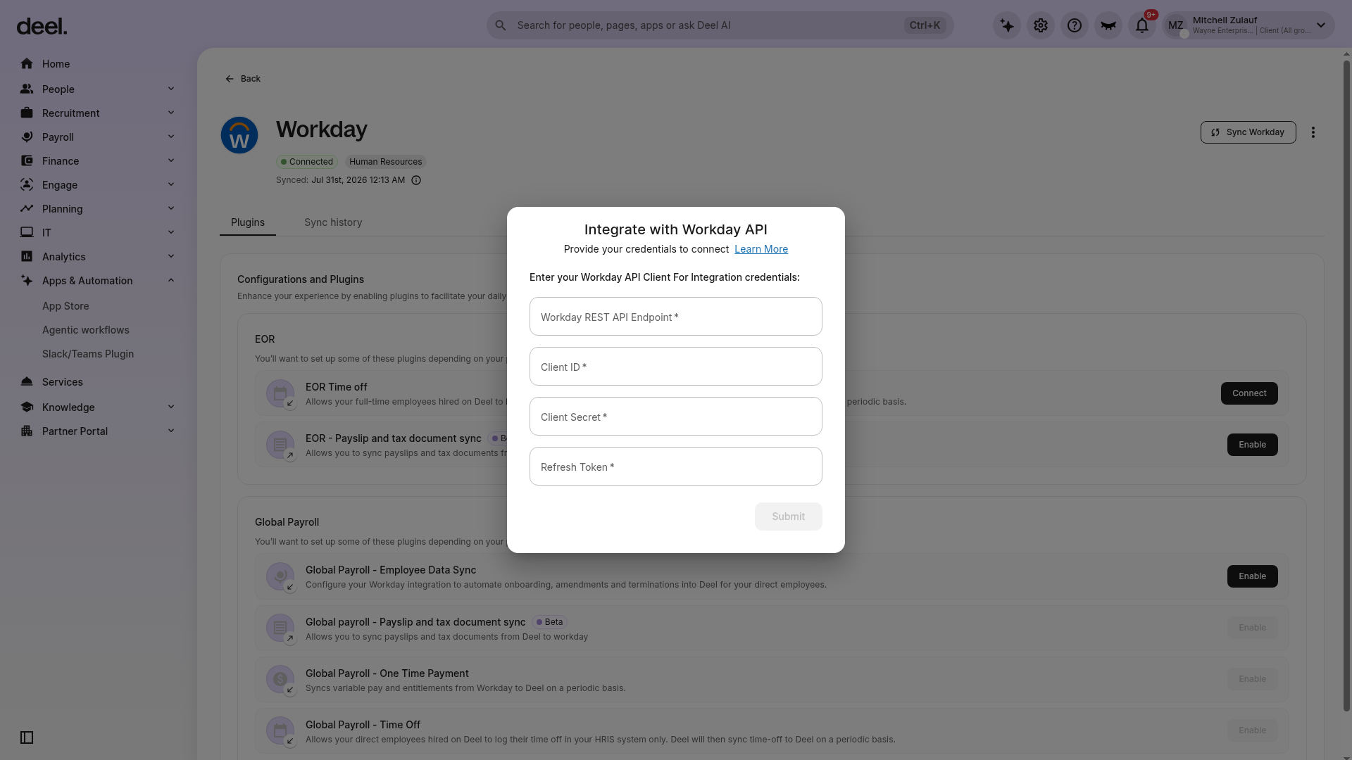Switch to the Sync history tab
The width and height of the screenshot is (1352, 760).
tap(333, 222)
